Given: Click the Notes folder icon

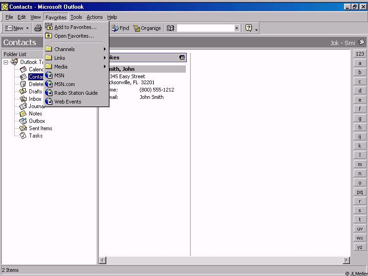Looking at the screenshot, I should point(23,114).
